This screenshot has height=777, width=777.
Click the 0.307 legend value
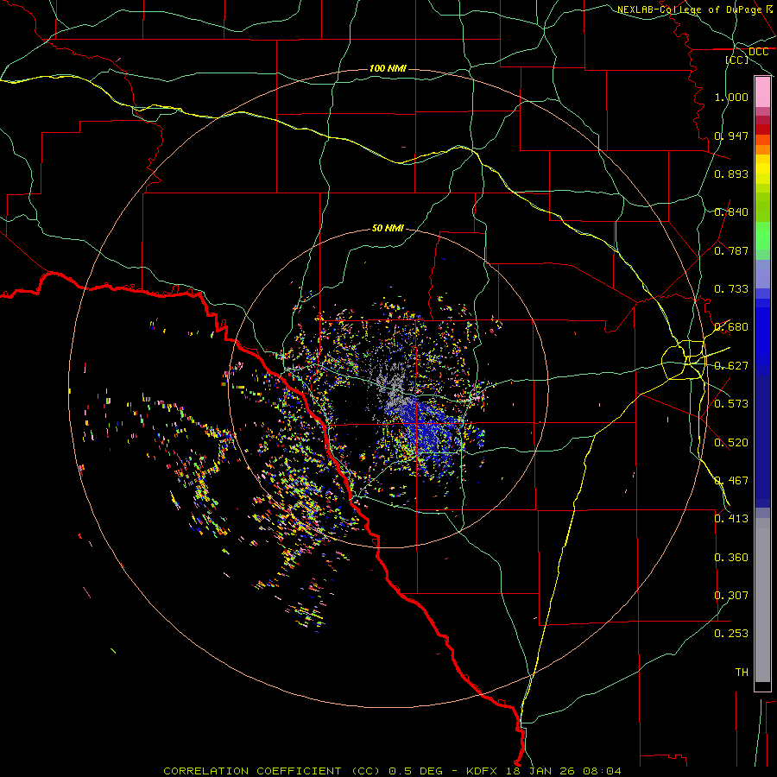731,596
